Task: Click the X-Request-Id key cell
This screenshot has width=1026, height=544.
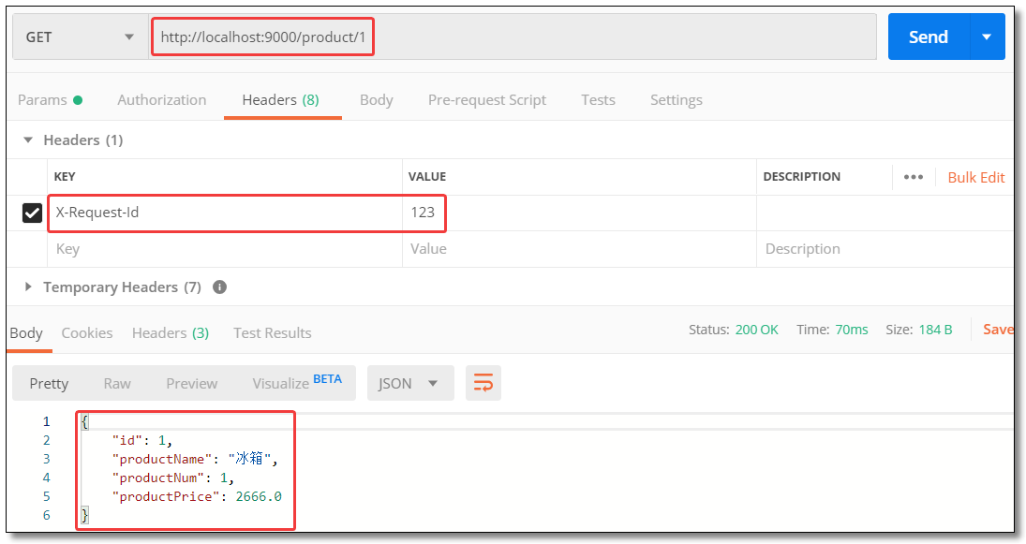Action: point(225,213)
